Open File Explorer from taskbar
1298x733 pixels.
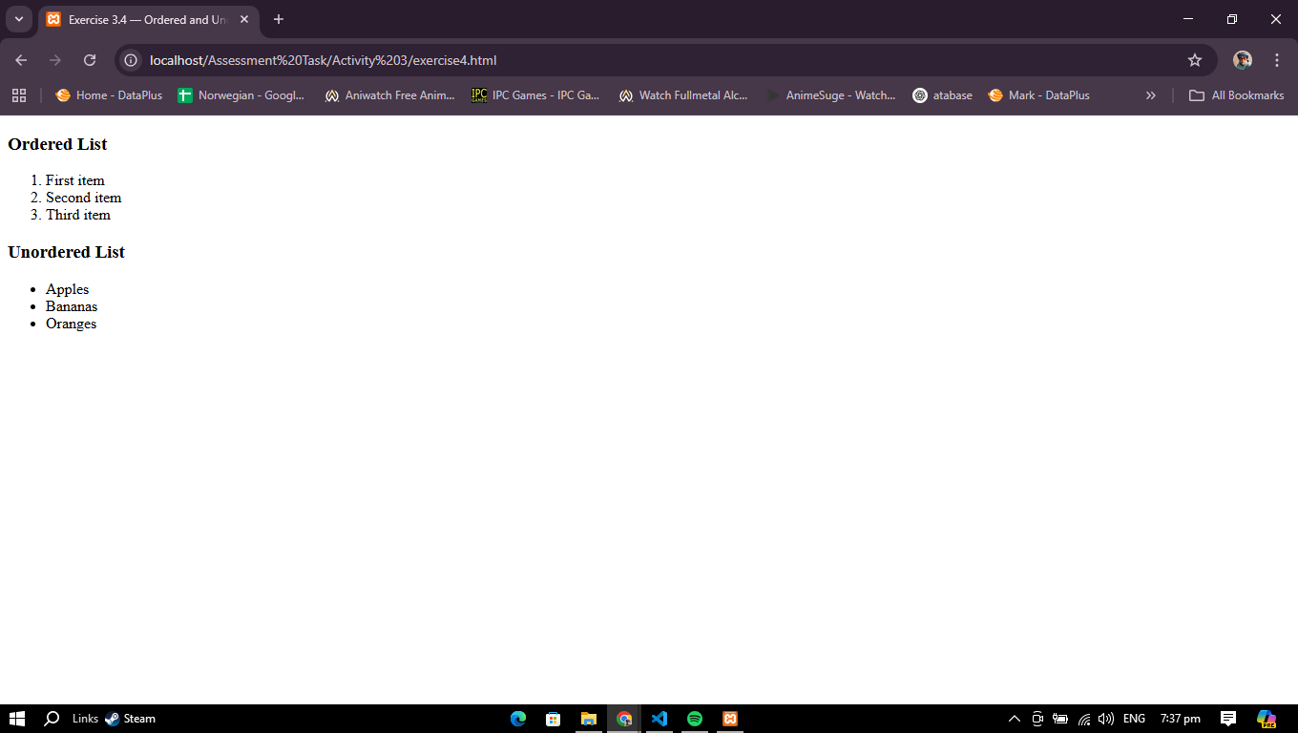(x=589, y=719)
